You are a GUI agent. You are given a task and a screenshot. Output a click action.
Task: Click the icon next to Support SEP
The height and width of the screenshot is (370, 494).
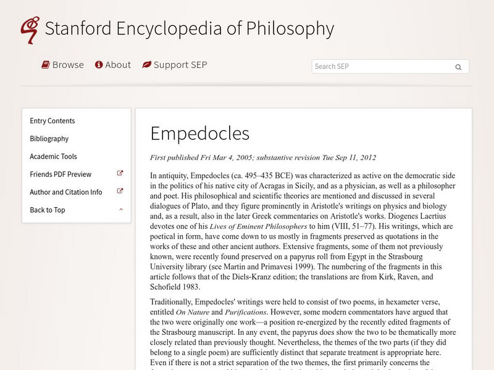(145, 64)
